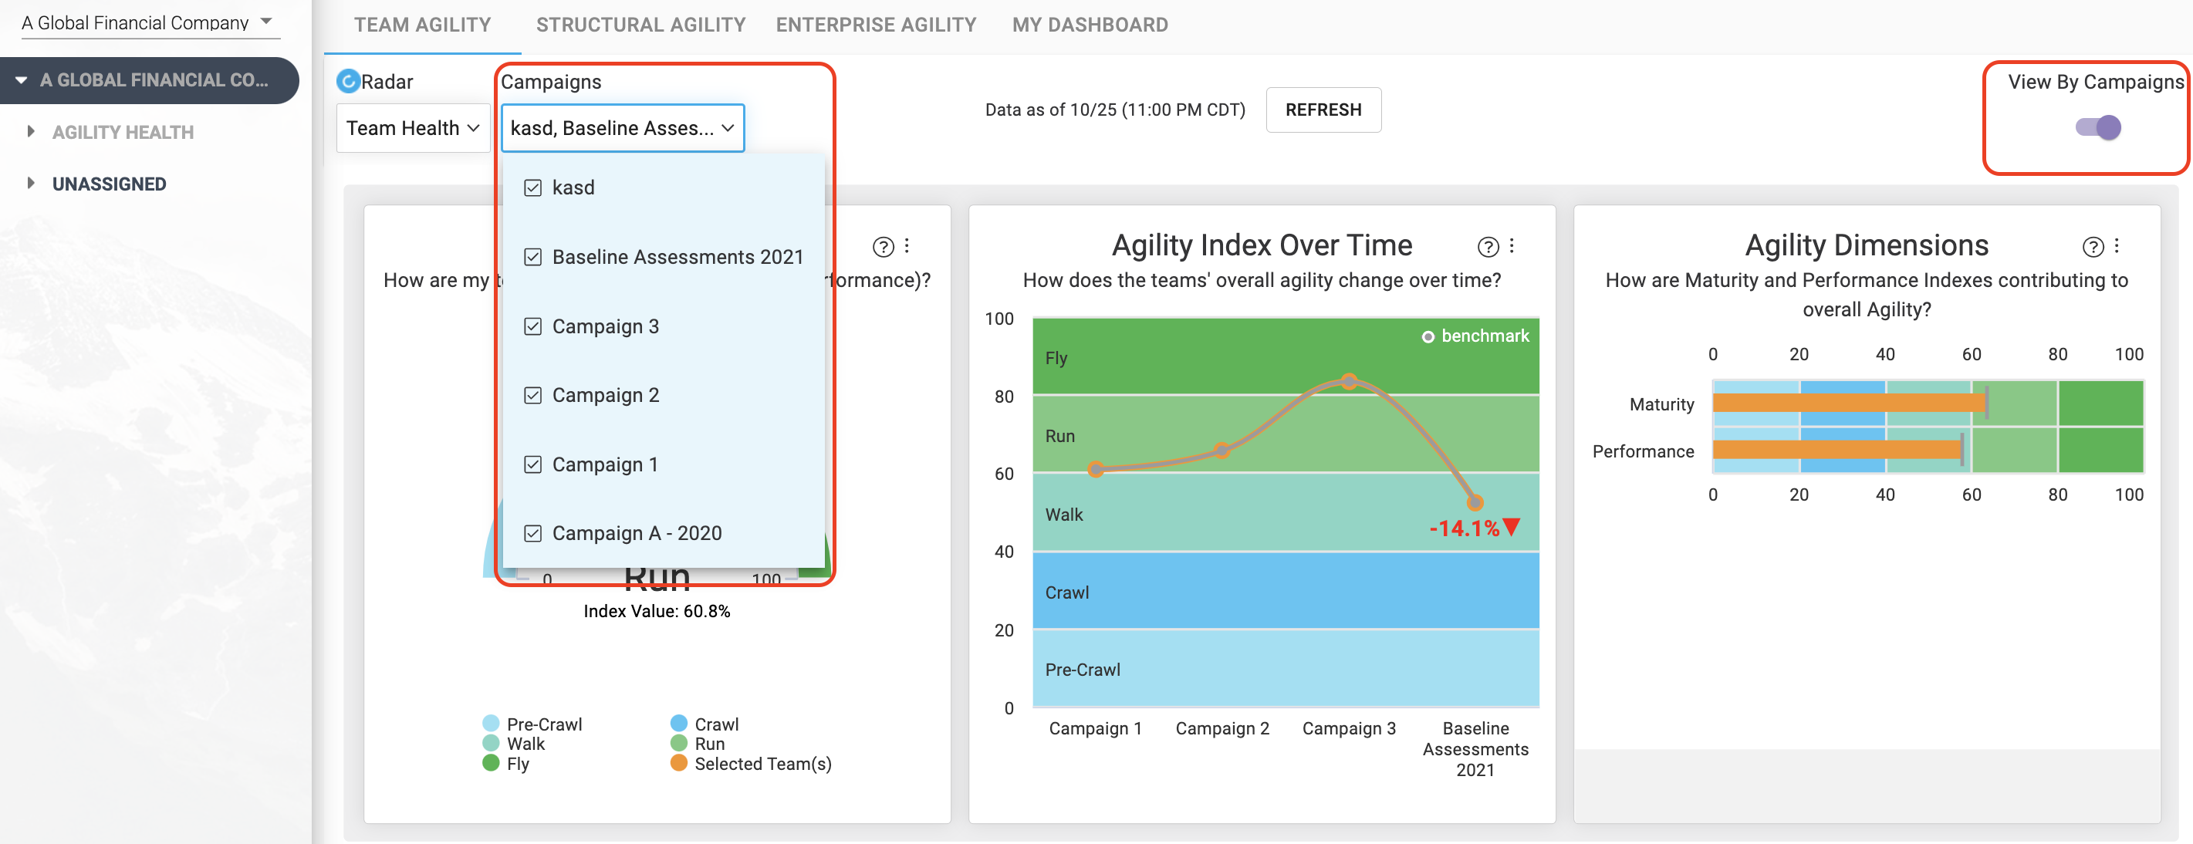The height and width of the screenshot is (844, 2193).
Task: Open three-dot menu on Agility Index Over Time
Action: [1512, 246]
